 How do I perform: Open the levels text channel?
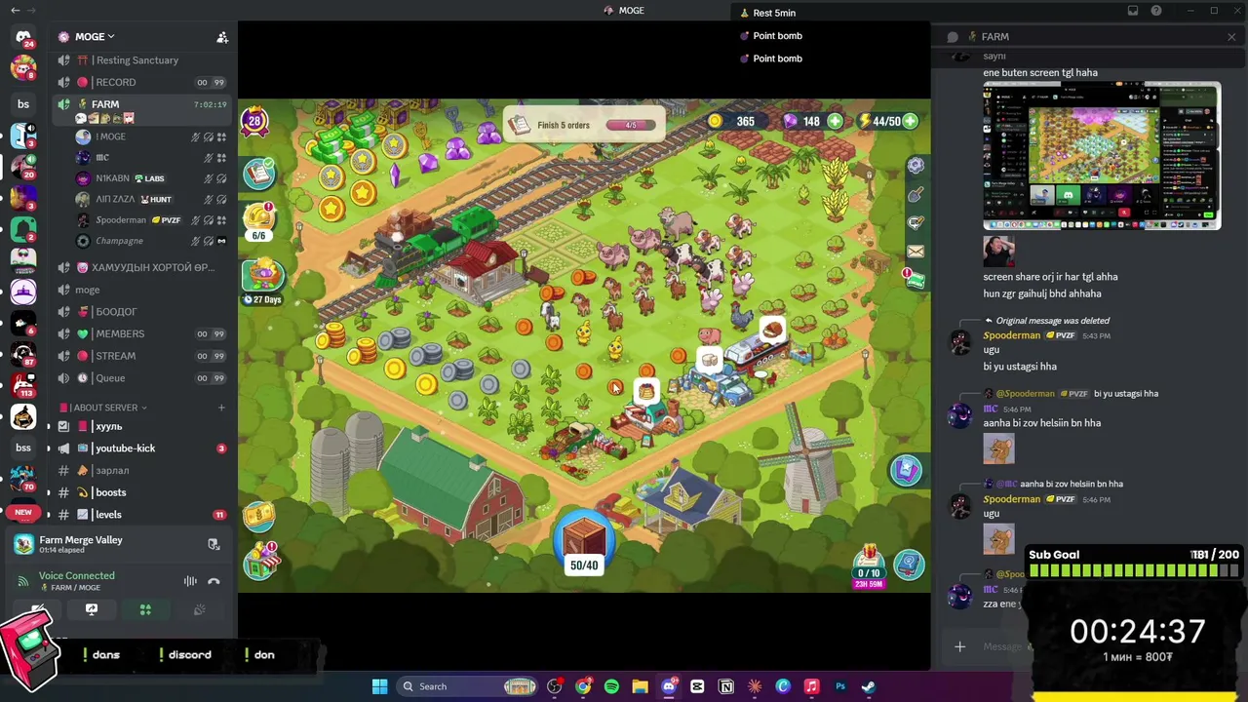click(x=142, y=515)
